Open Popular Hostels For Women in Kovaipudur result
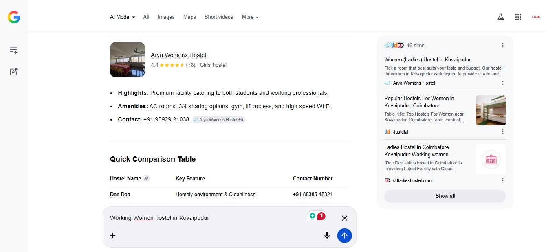 (419, 102)
